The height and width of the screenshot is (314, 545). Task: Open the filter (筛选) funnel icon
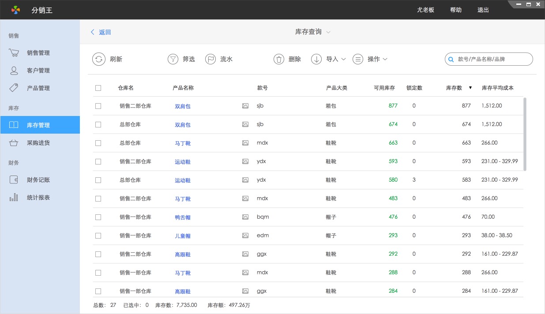point(173,59)
